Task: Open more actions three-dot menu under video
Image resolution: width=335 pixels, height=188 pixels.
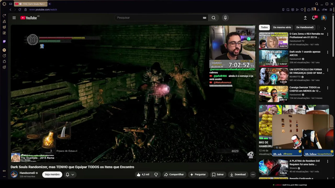Action: (x=253, y=174)
